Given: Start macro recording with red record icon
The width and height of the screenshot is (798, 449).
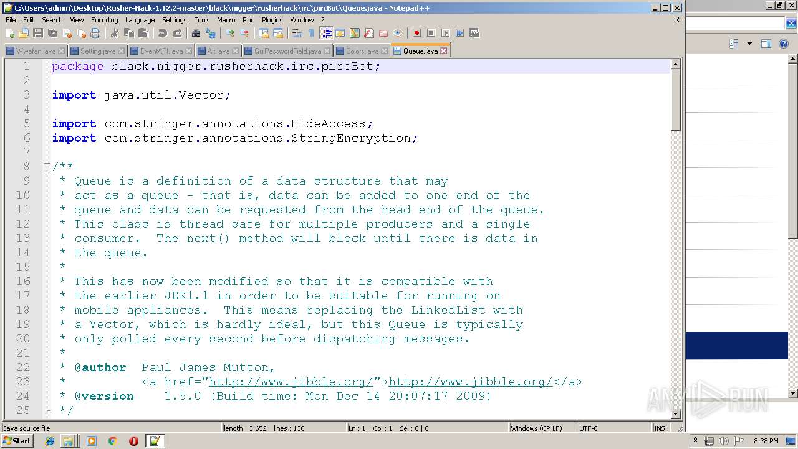Looking at the screenshot, I should 416,33.
